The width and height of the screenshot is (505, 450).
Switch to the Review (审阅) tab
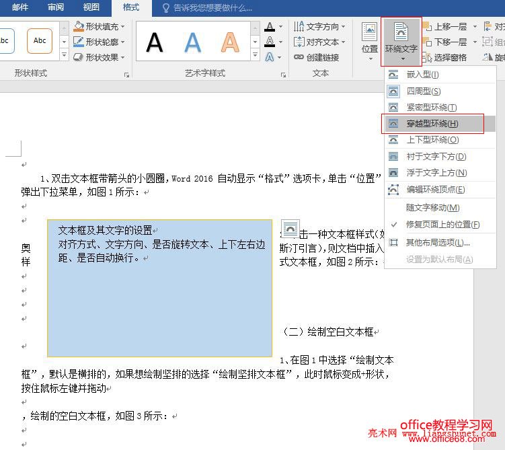(55, 7)
